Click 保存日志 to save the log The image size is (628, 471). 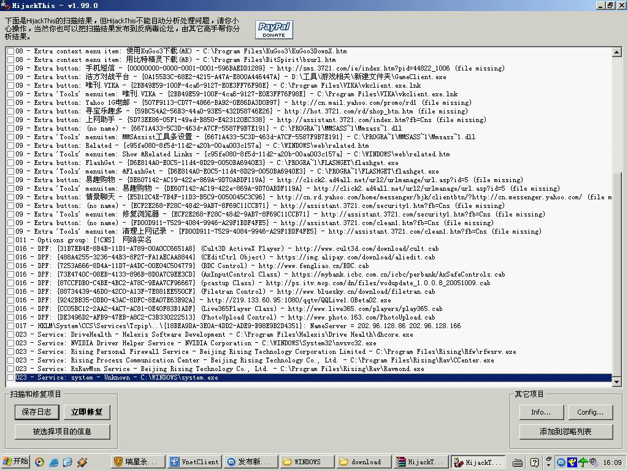37,412
